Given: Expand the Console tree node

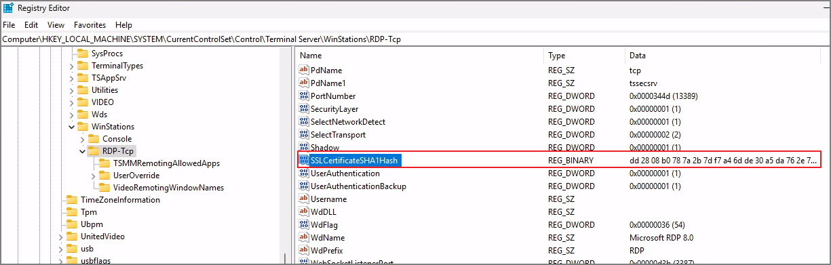Looking at the screenshot, I should (x=83, y=139).
